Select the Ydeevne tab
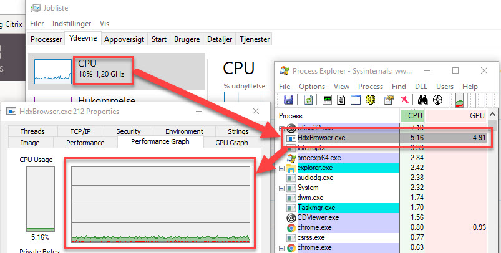The height and width of the screenshot is (253, 501). (x=83, y=38)
